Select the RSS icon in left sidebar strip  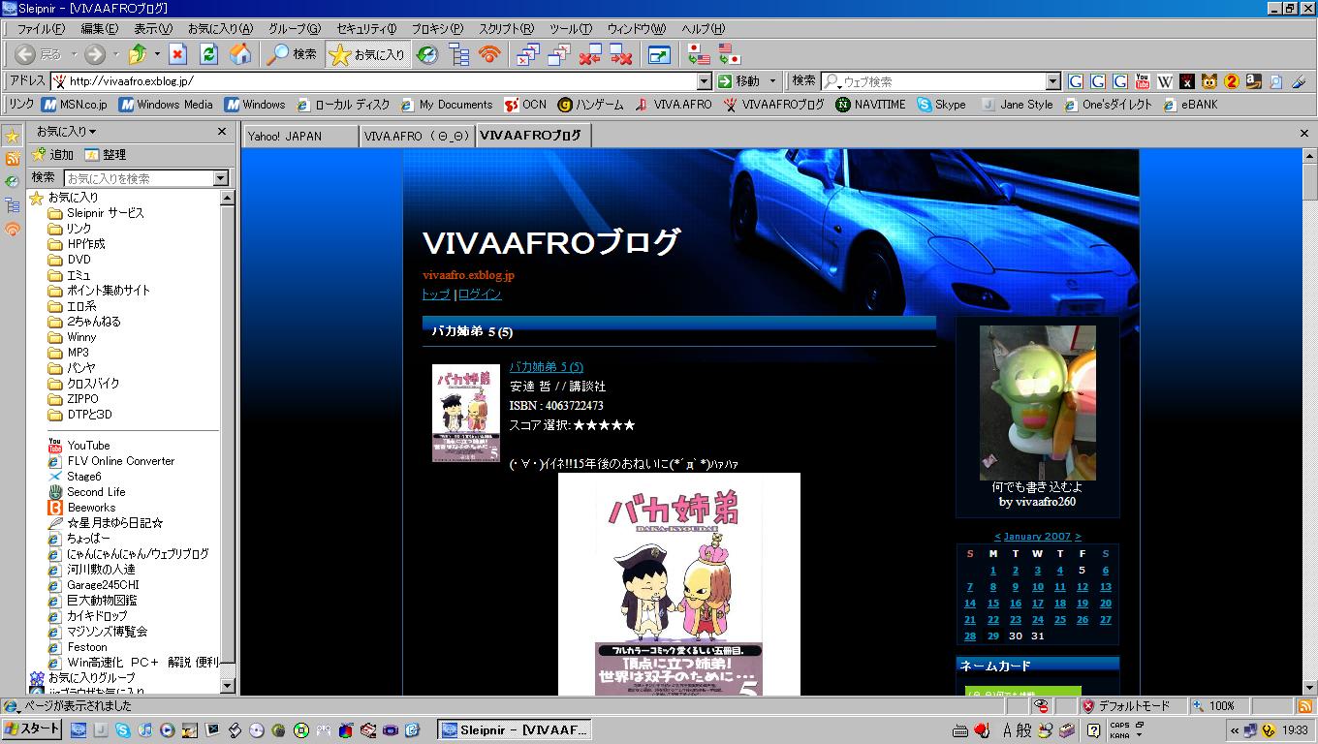point(13,158)
